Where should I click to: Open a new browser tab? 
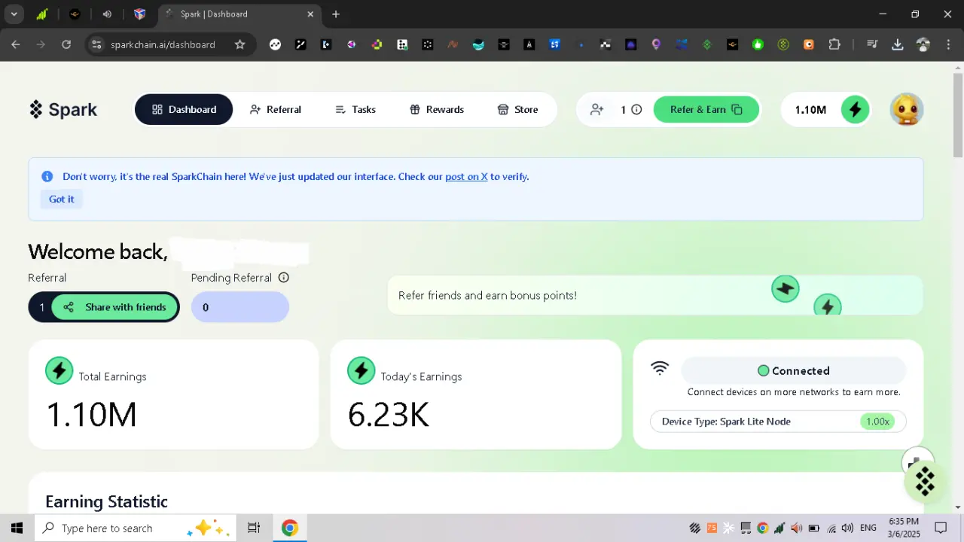coord(336,14)
